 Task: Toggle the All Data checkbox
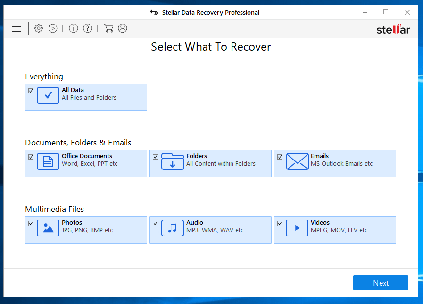pyautogui.click(x=31, y=91)
